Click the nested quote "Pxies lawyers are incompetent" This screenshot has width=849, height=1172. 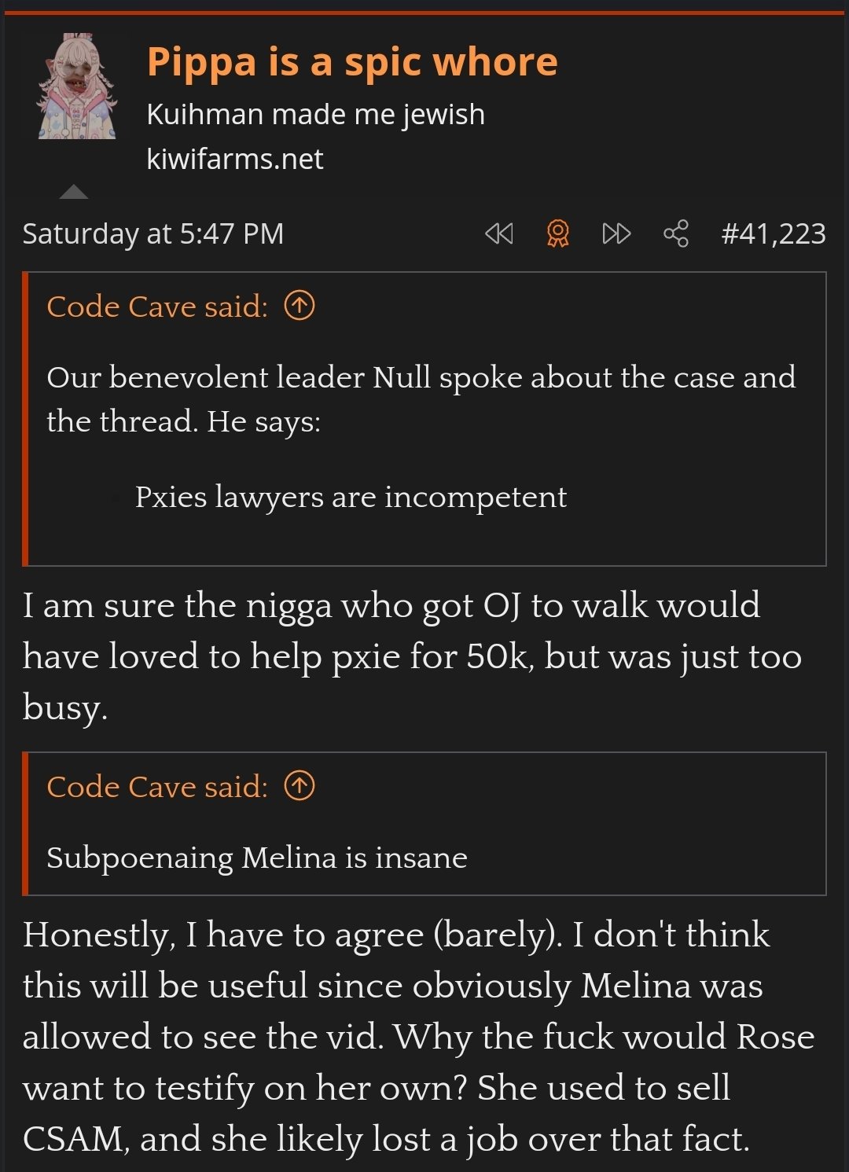pos(351,497)
